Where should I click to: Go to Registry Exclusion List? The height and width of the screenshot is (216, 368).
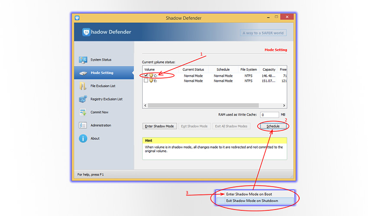[104, 99]
